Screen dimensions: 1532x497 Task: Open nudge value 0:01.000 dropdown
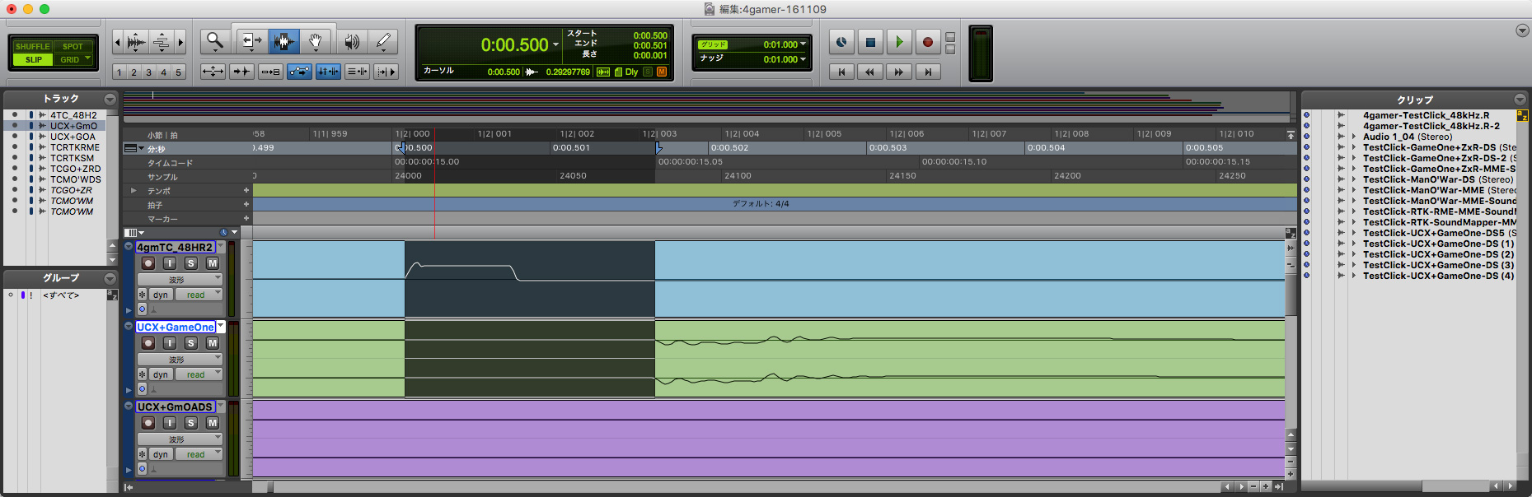pyautogui.click(x=803, y=59)
